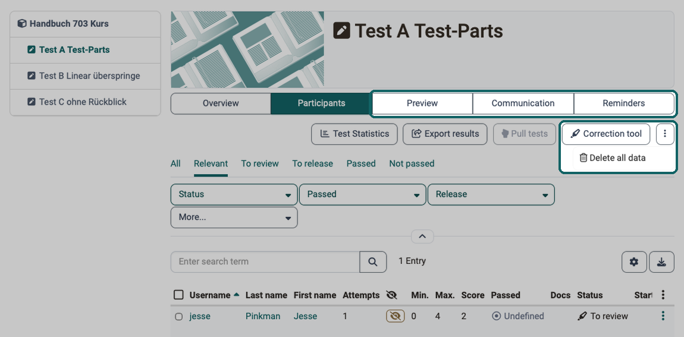Click the cube icon of Handbuch 703 Kurs
This screenshot has width=684, height=337.
click(x=22, y=24)
